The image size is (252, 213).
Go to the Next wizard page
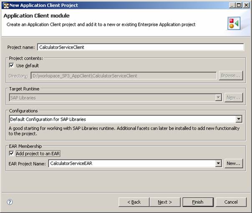pyautogui.click(x=165, y=202)
